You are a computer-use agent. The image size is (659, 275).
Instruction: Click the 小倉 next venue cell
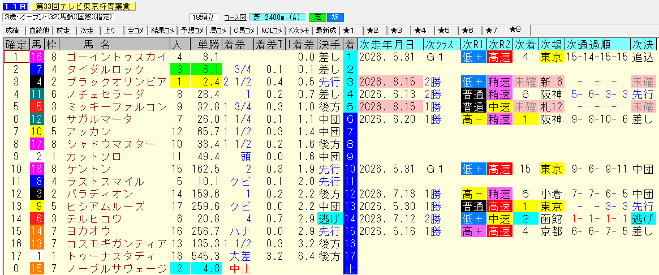551,194
